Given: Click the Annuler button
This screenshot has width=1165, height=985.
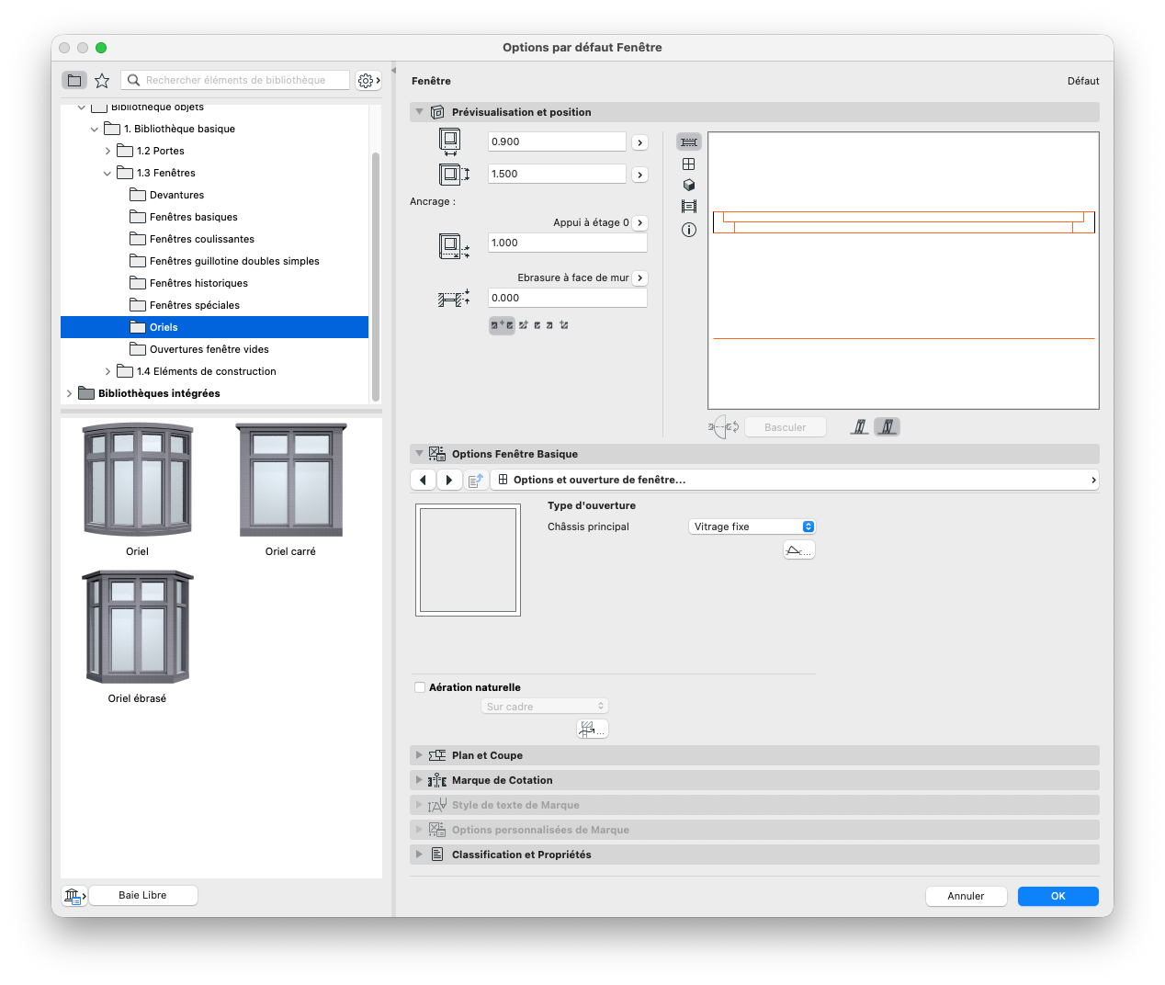Looking at the screenshot, I should point(966,896).
